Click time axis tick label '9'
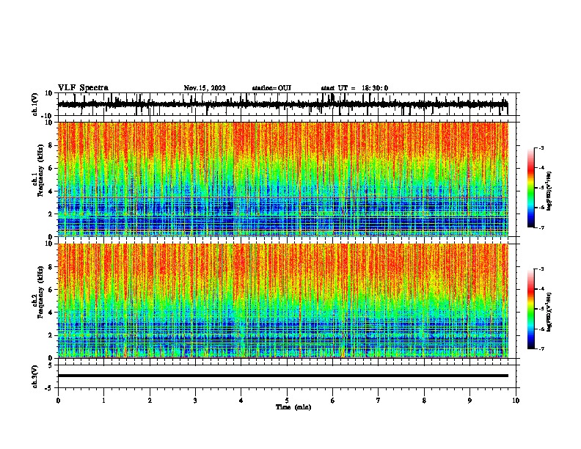This screenshot has width=581, height=449. (469, 401)
